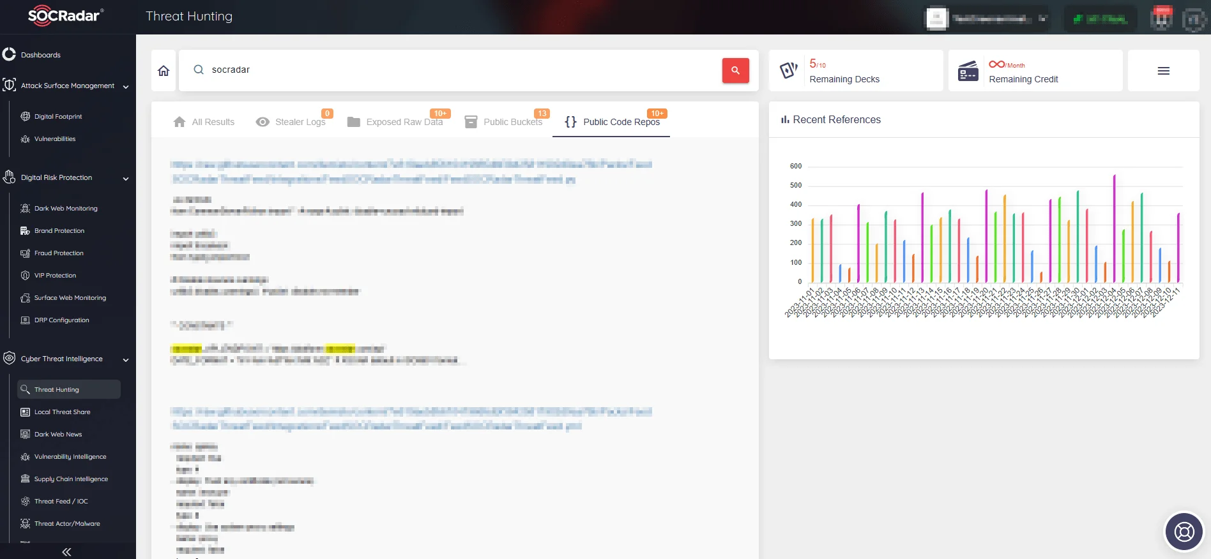The image size is (1211, 559).
Task: Open DRP Configuration page
Action: pos(62,320)
